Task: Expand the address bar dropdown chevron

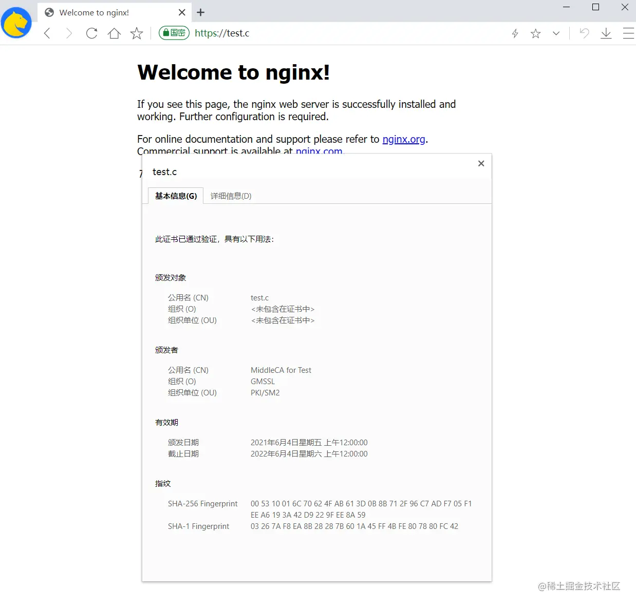Action: (x=556, y=33)
